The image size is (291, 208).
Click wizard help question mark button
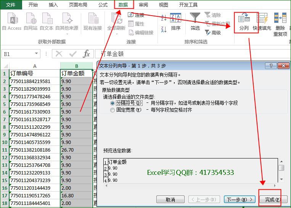pos(271,66)
